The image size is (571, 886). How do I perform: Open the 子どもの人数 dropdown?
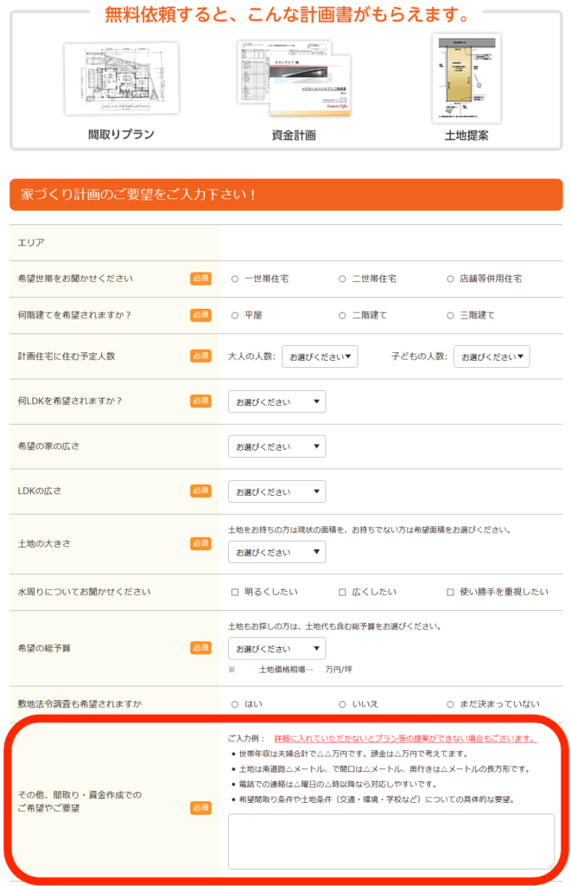pos(492,356)
